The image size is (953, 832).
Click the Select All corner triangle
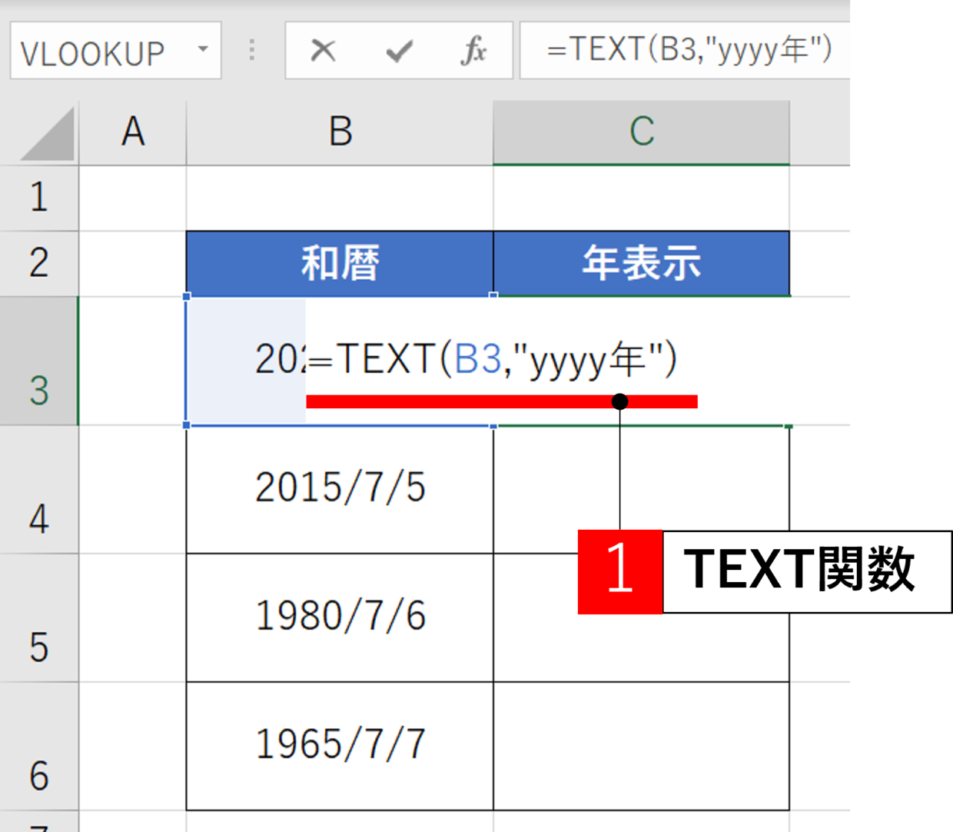tap(48, 135)
